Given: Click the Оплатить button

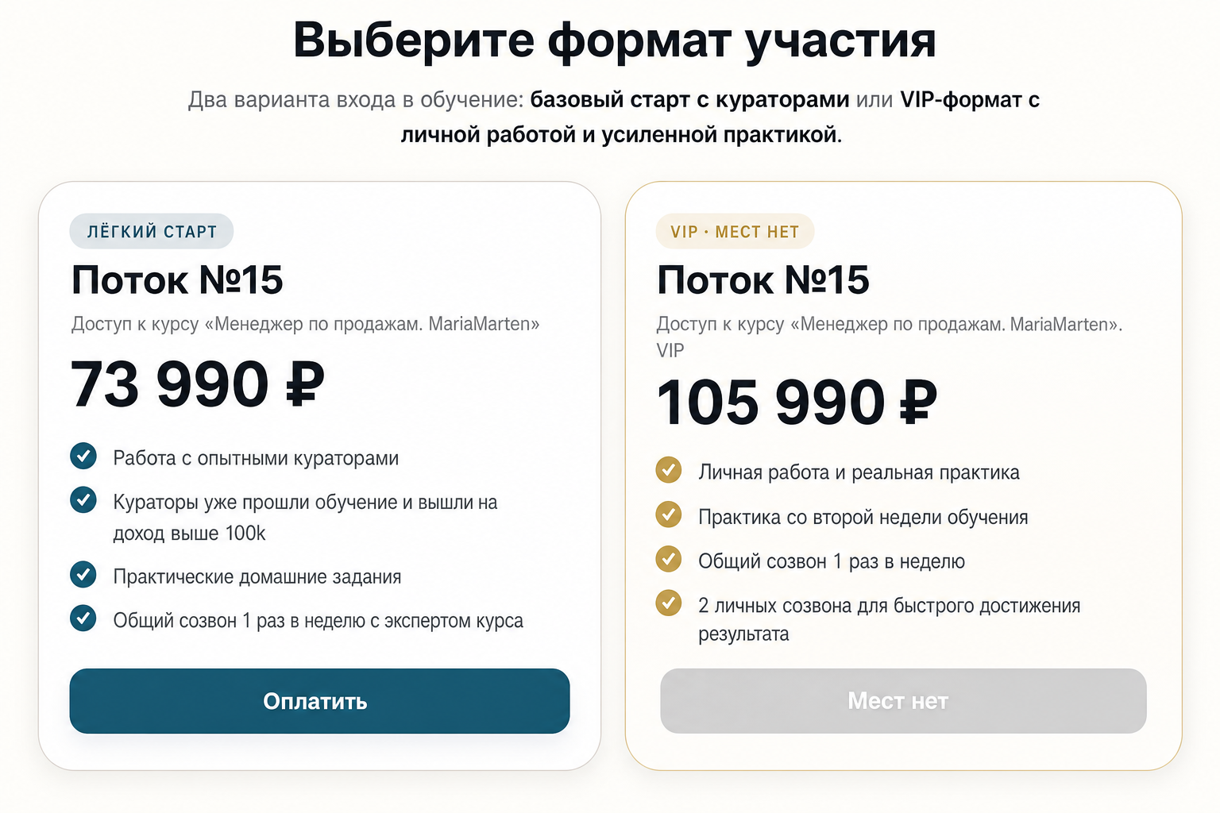Looking at the screenshot, I should (x=319, y=701).
